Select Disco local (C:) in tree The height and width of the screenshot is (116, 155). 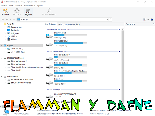click(x=17, y=49)
